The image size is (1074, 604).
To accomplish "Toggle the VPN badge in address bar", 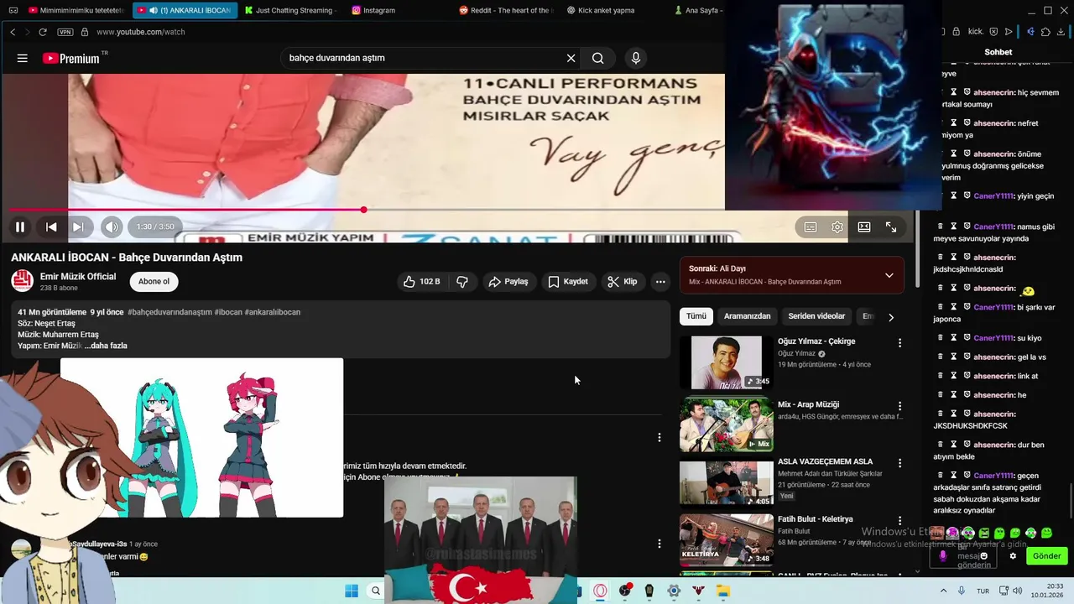I will [65, 32].
